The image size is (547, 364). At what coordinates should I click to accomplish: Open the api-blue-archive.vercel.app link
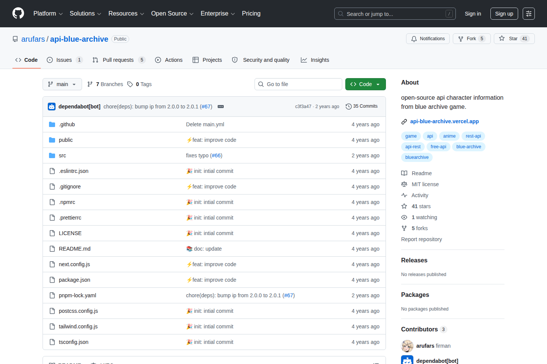(444, 121)
